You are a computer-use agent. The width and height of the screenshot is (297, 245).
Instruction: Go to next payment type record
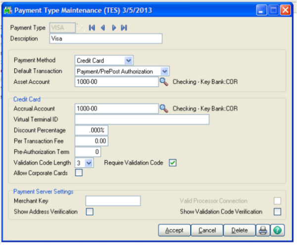point(114,28)
